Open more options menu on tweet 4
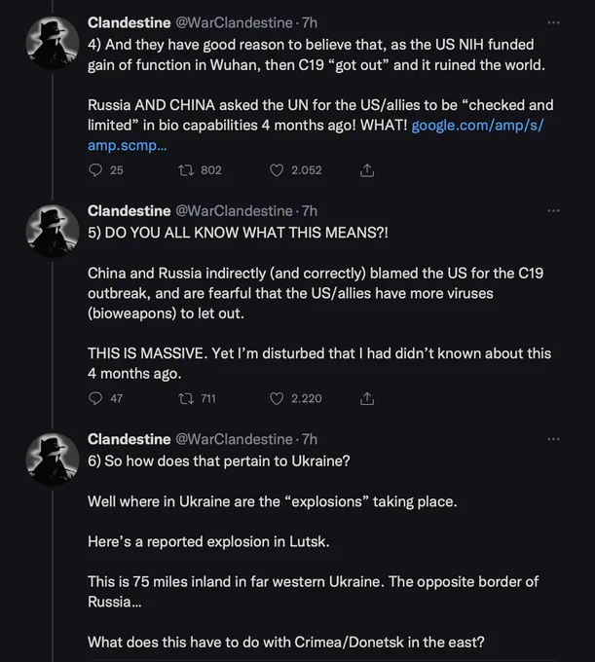The width and height of the screenshot is (595, 662). pyautogui.click(x=553, y=22)
